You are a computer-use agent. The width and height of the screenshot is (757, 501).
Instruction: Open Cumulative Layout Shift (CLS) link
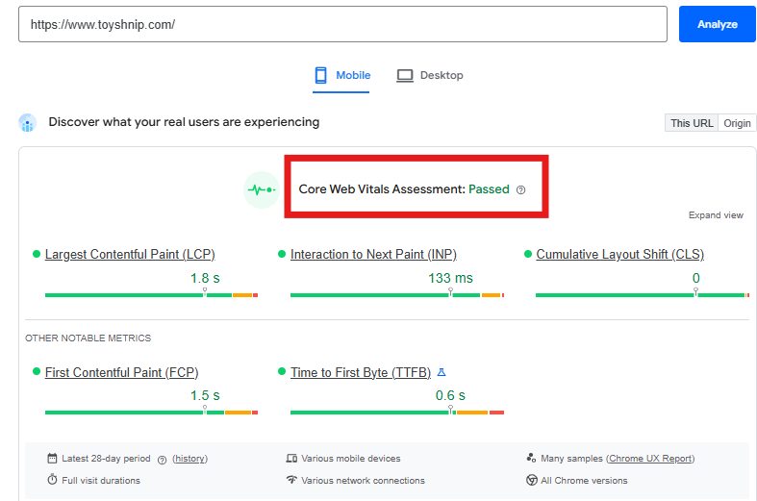pos(619,255)
